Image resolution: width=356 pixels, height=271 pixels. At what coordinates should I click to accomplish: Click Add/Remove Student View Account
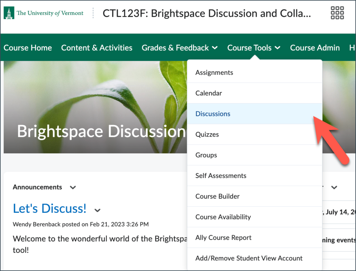[x=249, y=258]
